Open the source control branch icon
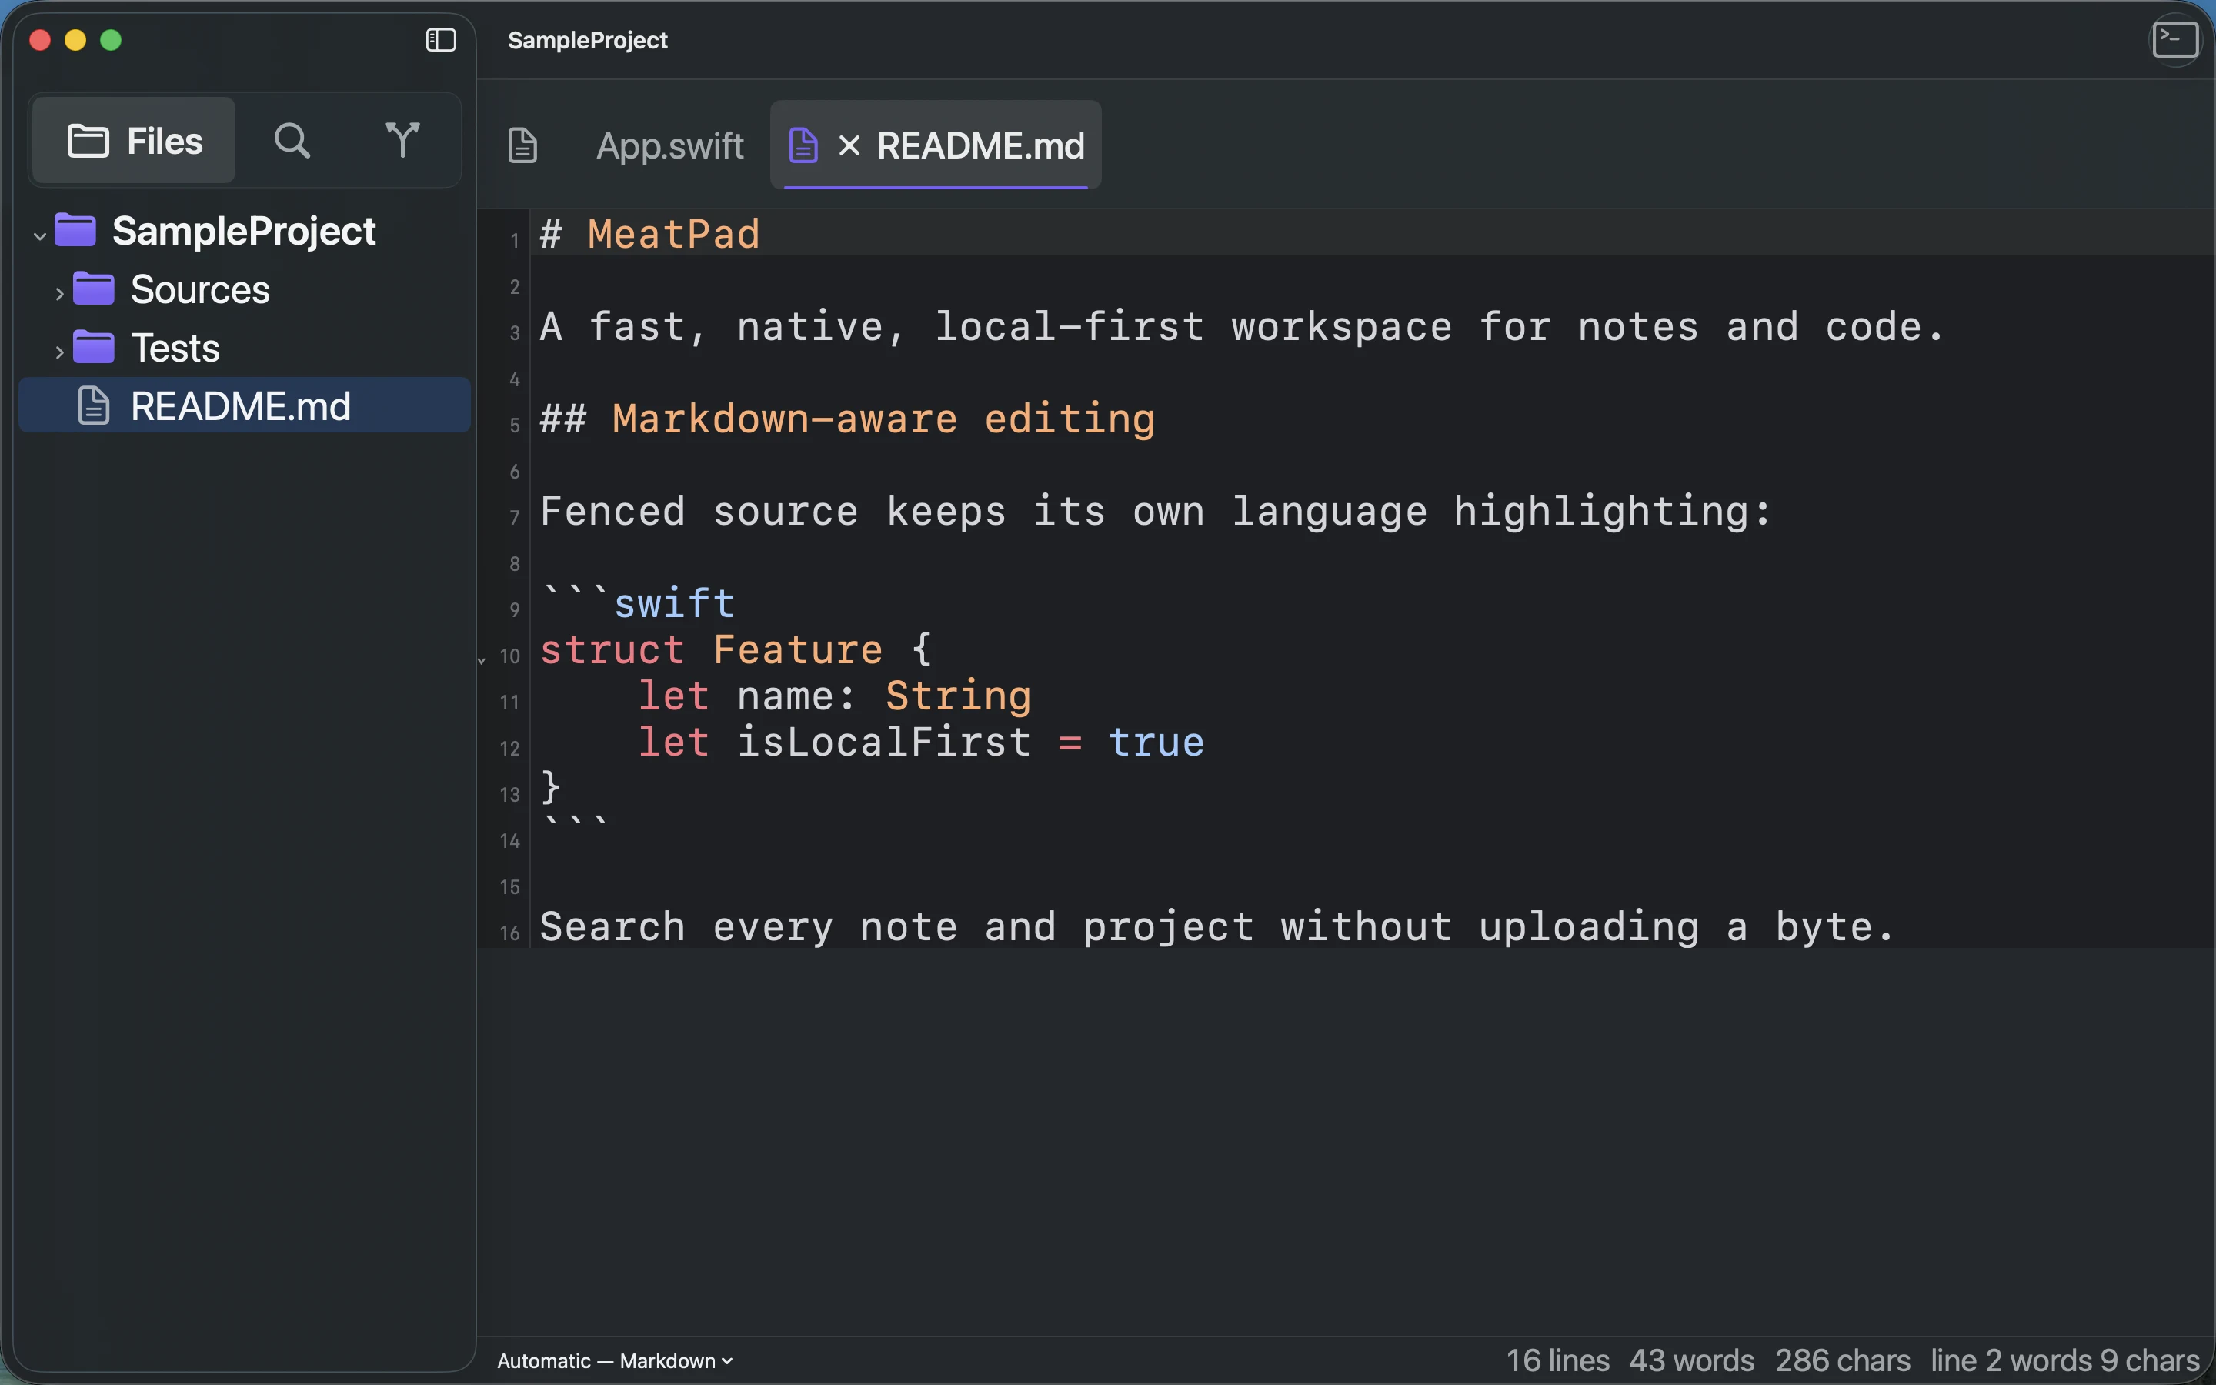This screenshot has height=1385, width=2216. (x=402, y=141)
